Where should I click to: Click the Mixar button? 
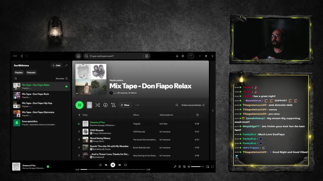[x=125, y=105]
